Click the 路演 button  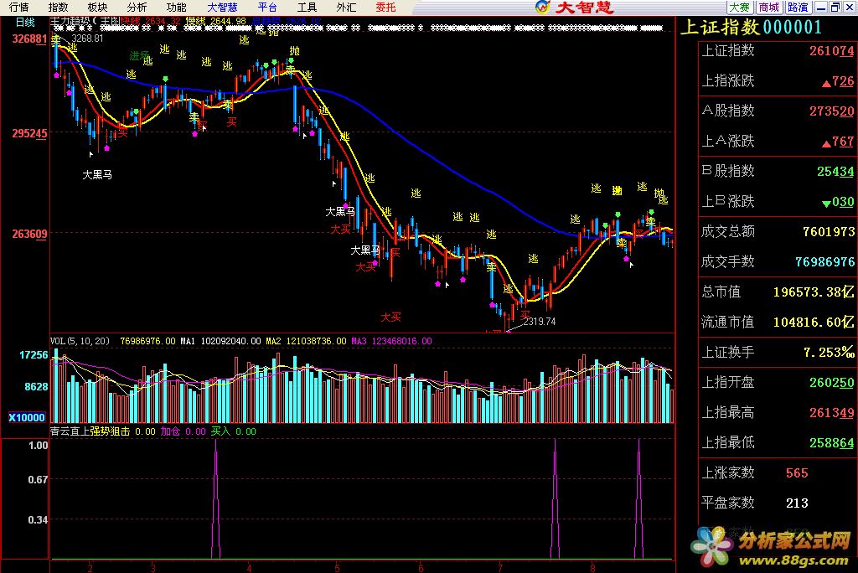coord(798,7)
